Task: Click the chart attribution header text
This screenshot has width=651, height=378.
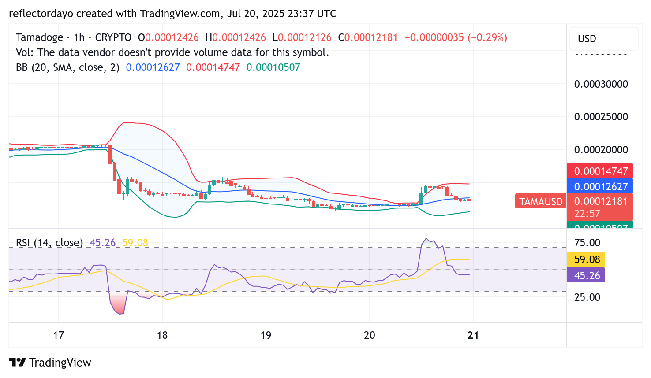Action: point(172,14)
